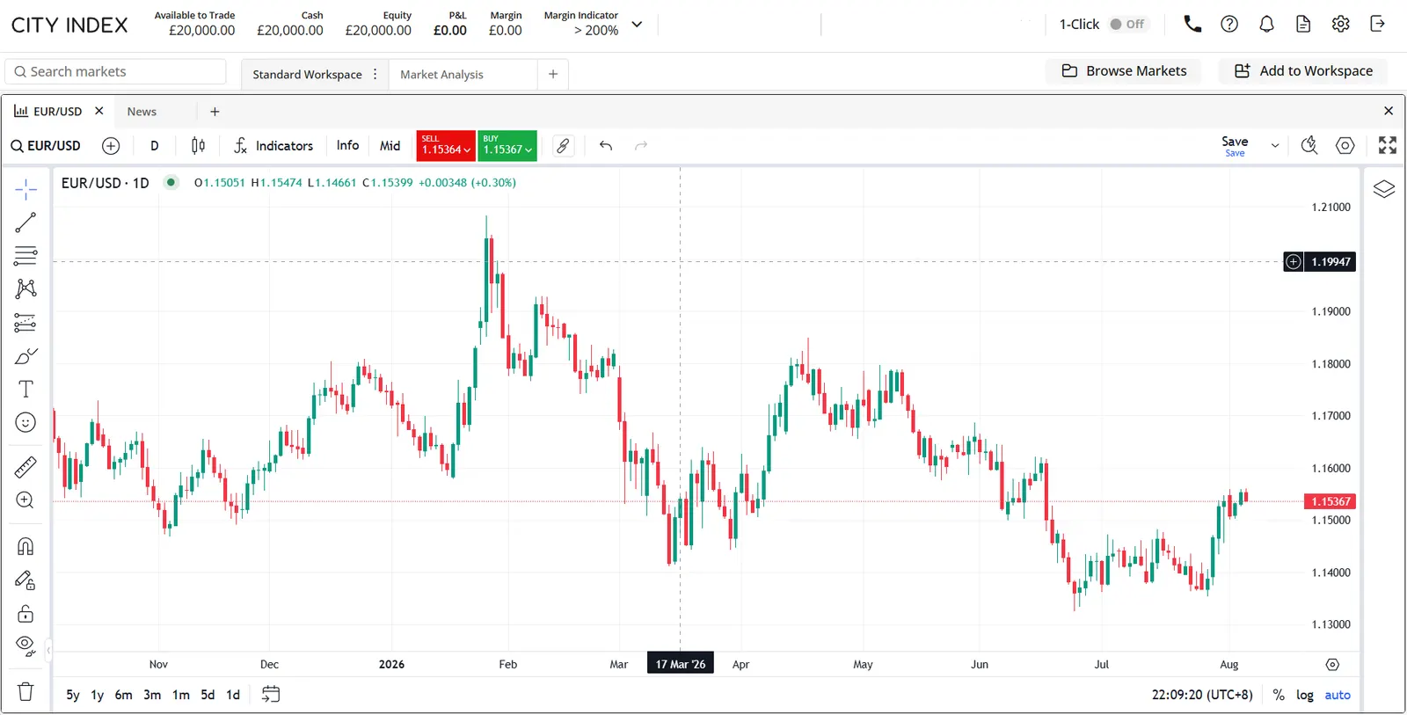
Task: Click the trash icon to remove drawings
Action: (x=26, y=692)
